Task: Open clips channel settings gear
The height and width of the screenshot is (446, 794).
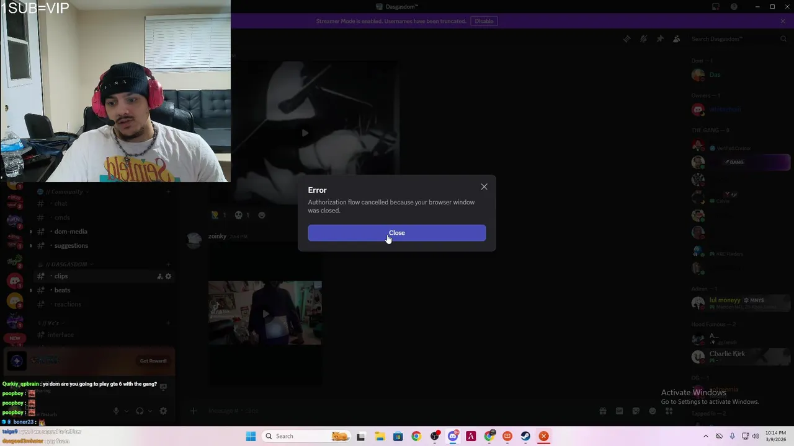Action: (x=168, y=276)
